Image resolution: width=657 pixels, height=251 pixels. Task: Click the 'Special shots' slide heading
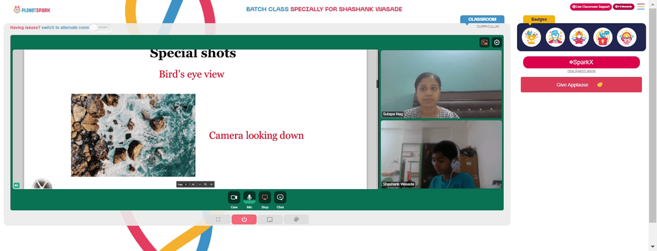[x=193, y=54]
